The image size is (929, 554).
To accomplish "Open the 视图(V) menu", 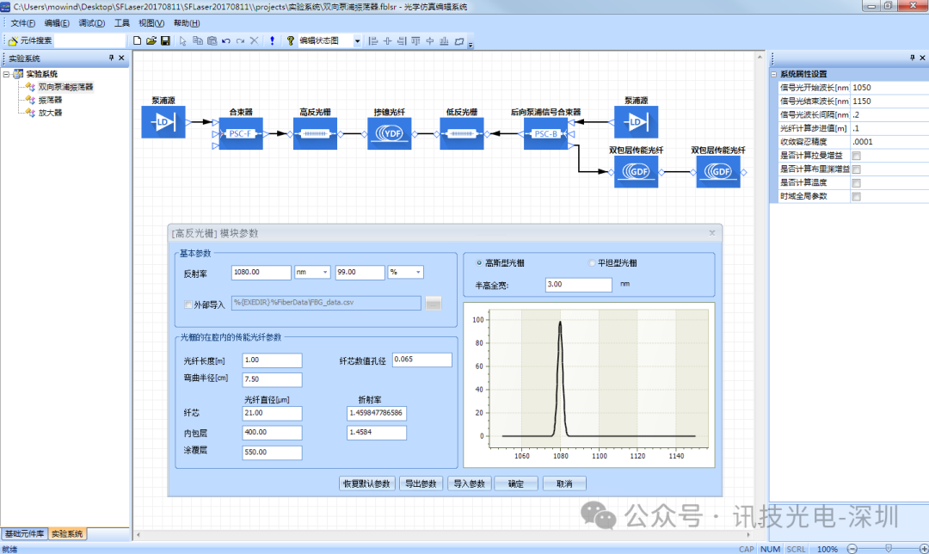I will point(151,23).
